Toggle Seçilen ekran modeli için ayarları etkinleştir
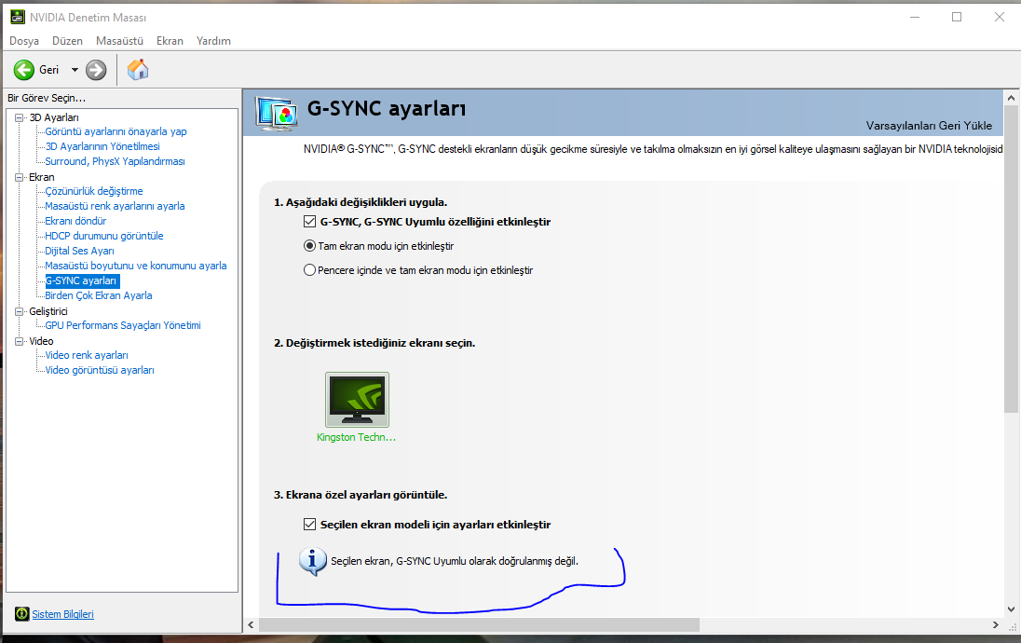 click(x=310, y=525)
